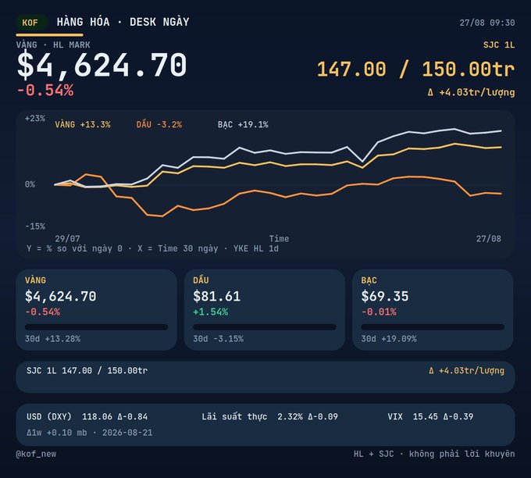Click the KOF badge in the header
The height and width of the screenshot is (478, 531).
click(x=30, y=23)
